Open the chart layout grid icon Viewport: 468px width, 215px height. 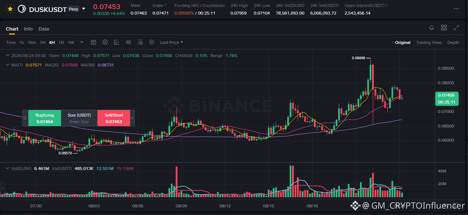point(444,28)
